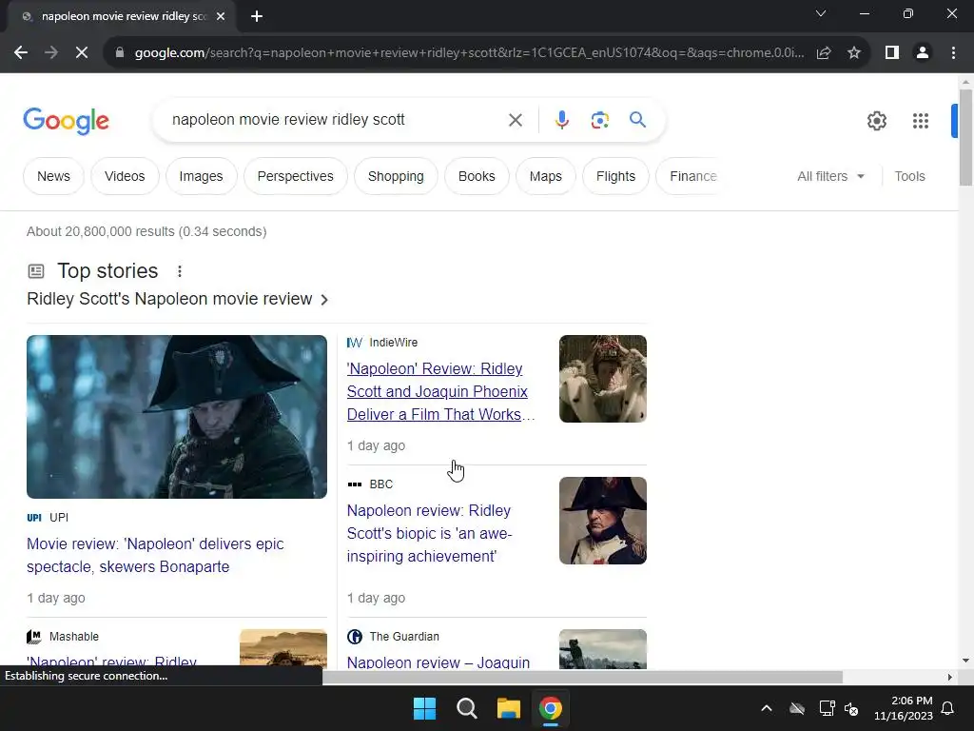The image size is (974, 731).
Task: Select the Books filter chip
Action: click(477, 176)
